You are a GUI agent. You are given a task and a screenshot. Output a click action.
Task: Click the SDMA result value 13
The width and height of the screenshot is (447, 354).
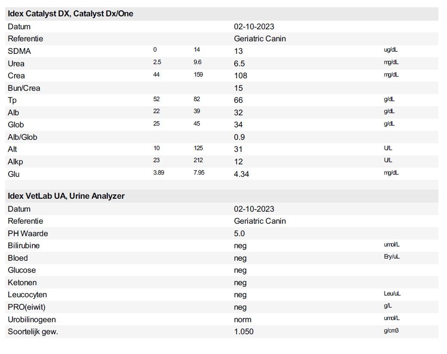click(238, 51)
